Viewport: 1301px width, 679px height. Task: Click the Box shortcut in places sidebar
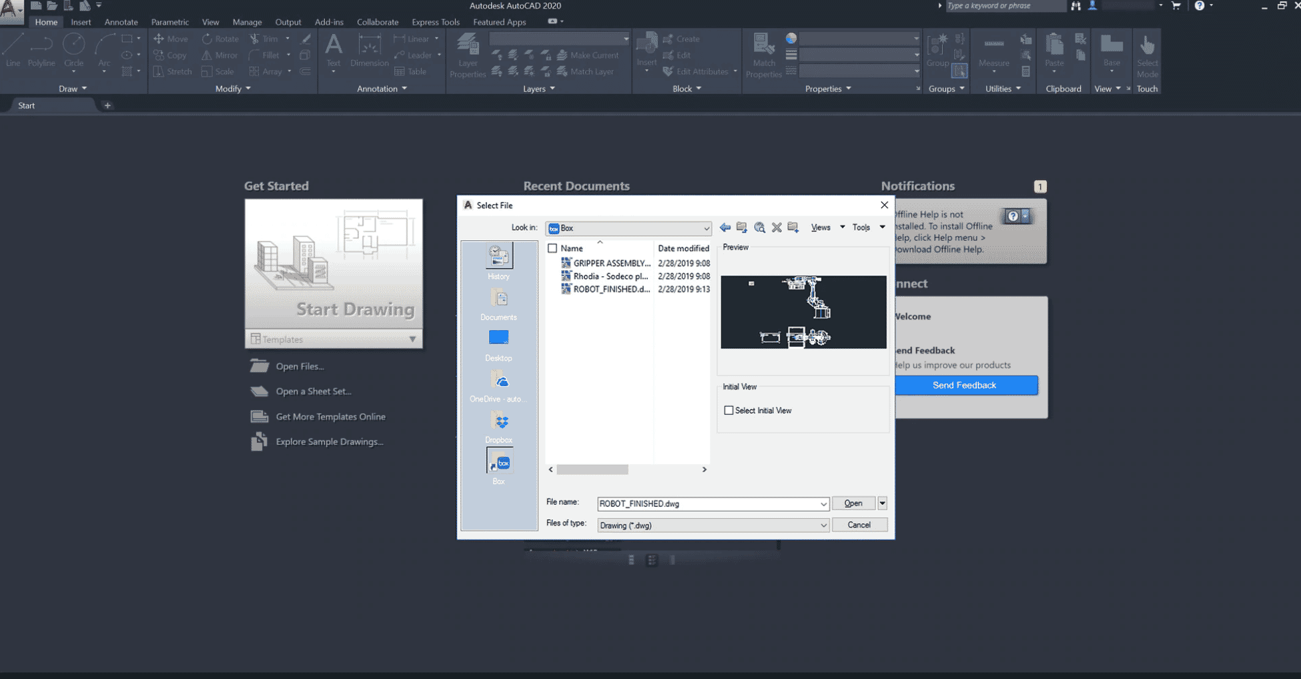499,463
